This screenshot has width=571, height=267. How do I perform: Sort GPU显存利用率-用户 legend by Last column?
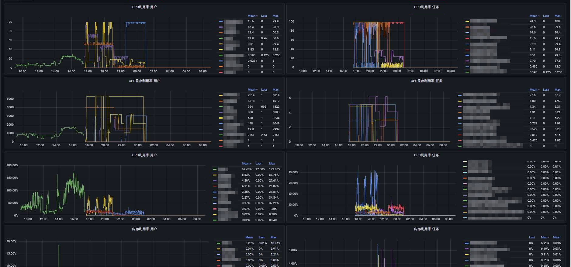coord(264,90)
